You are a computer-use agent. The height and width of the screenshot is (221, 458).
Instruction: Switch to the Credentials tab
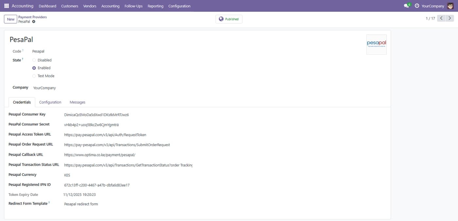tap(22, 102)
